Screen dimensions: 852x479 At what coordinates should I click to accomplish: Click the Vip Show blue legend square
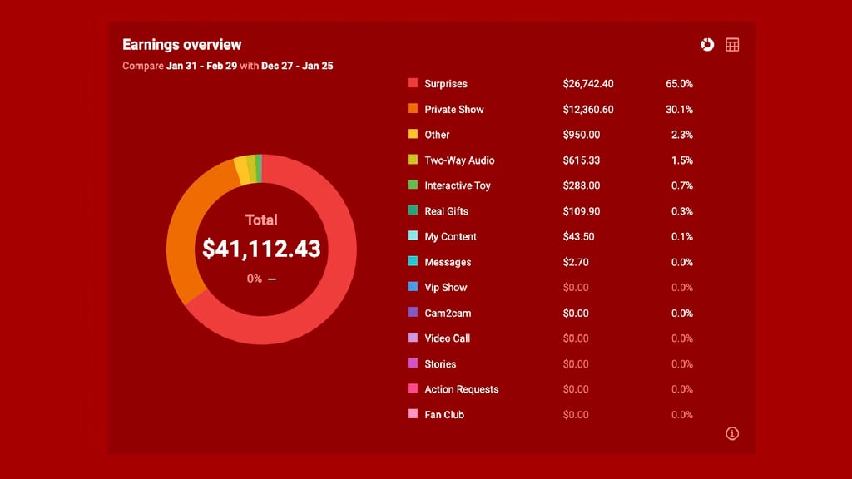[x=413, y=287]
